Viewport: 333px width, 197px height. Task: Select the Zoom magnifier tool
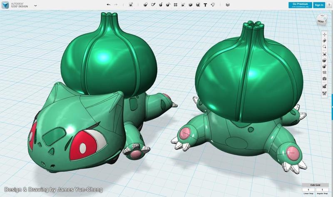(324, 47)
